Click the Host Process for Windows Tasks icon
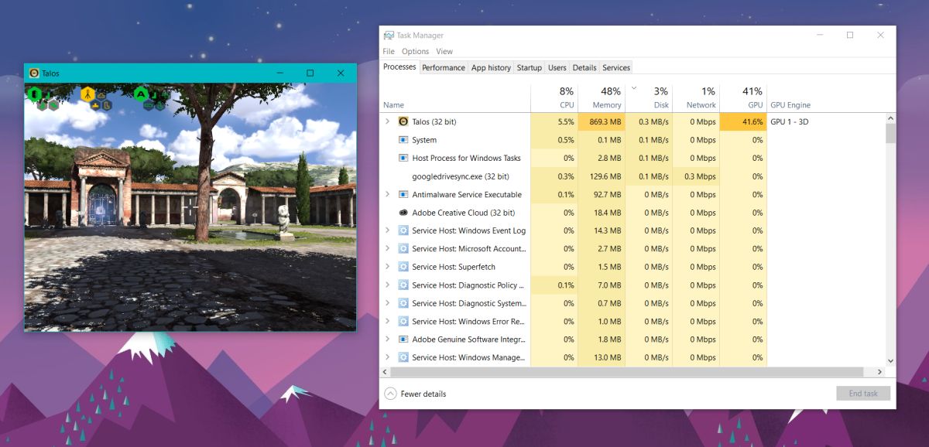Image resolution: width=929 pixels, height=447 pixels. (x=403, y=158)
